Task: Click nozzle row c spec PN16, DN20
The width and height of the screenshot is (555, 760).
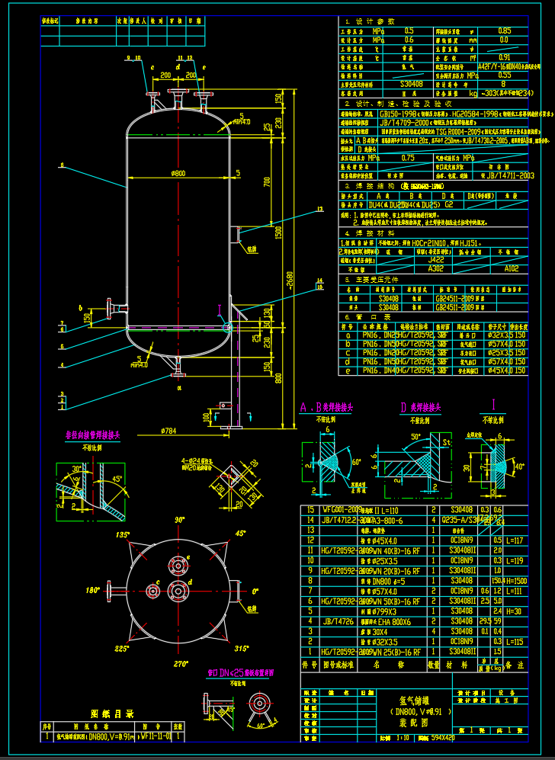Action: [x=380, y=352]
